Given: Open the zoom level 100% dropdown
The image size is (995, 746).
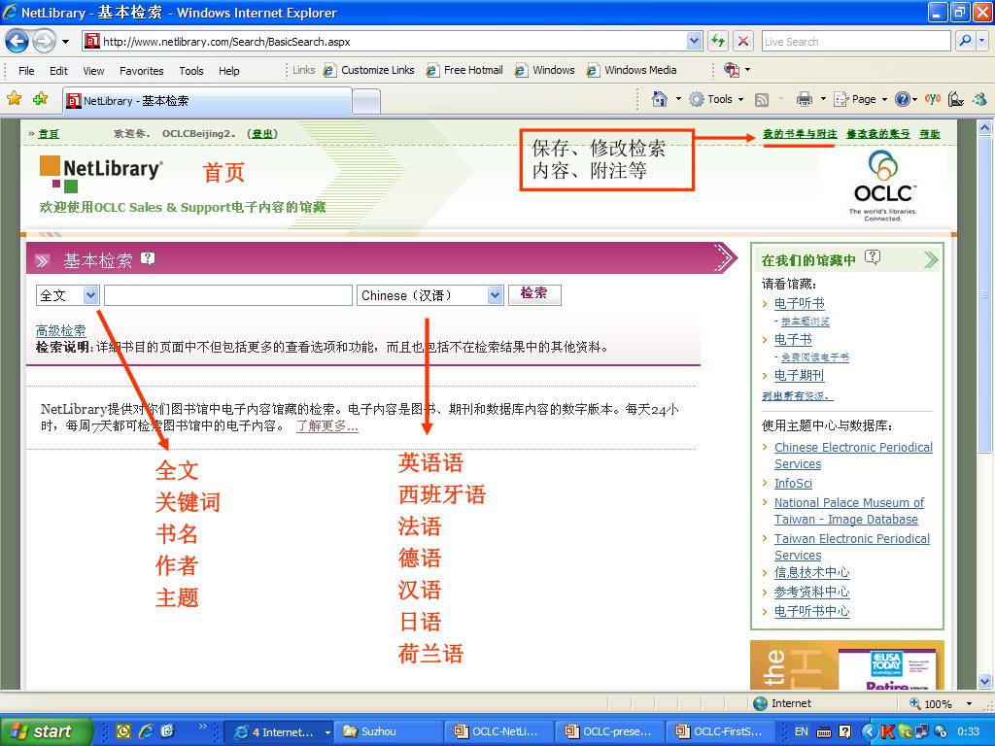Looking at the screenshot, I should pyautogui.click(x=969, y=703).
